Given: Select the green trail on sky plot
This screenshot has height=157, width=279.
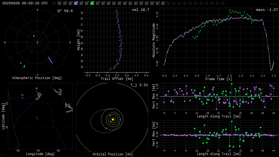Looking at the screenshot, I should tap(24, 66).
